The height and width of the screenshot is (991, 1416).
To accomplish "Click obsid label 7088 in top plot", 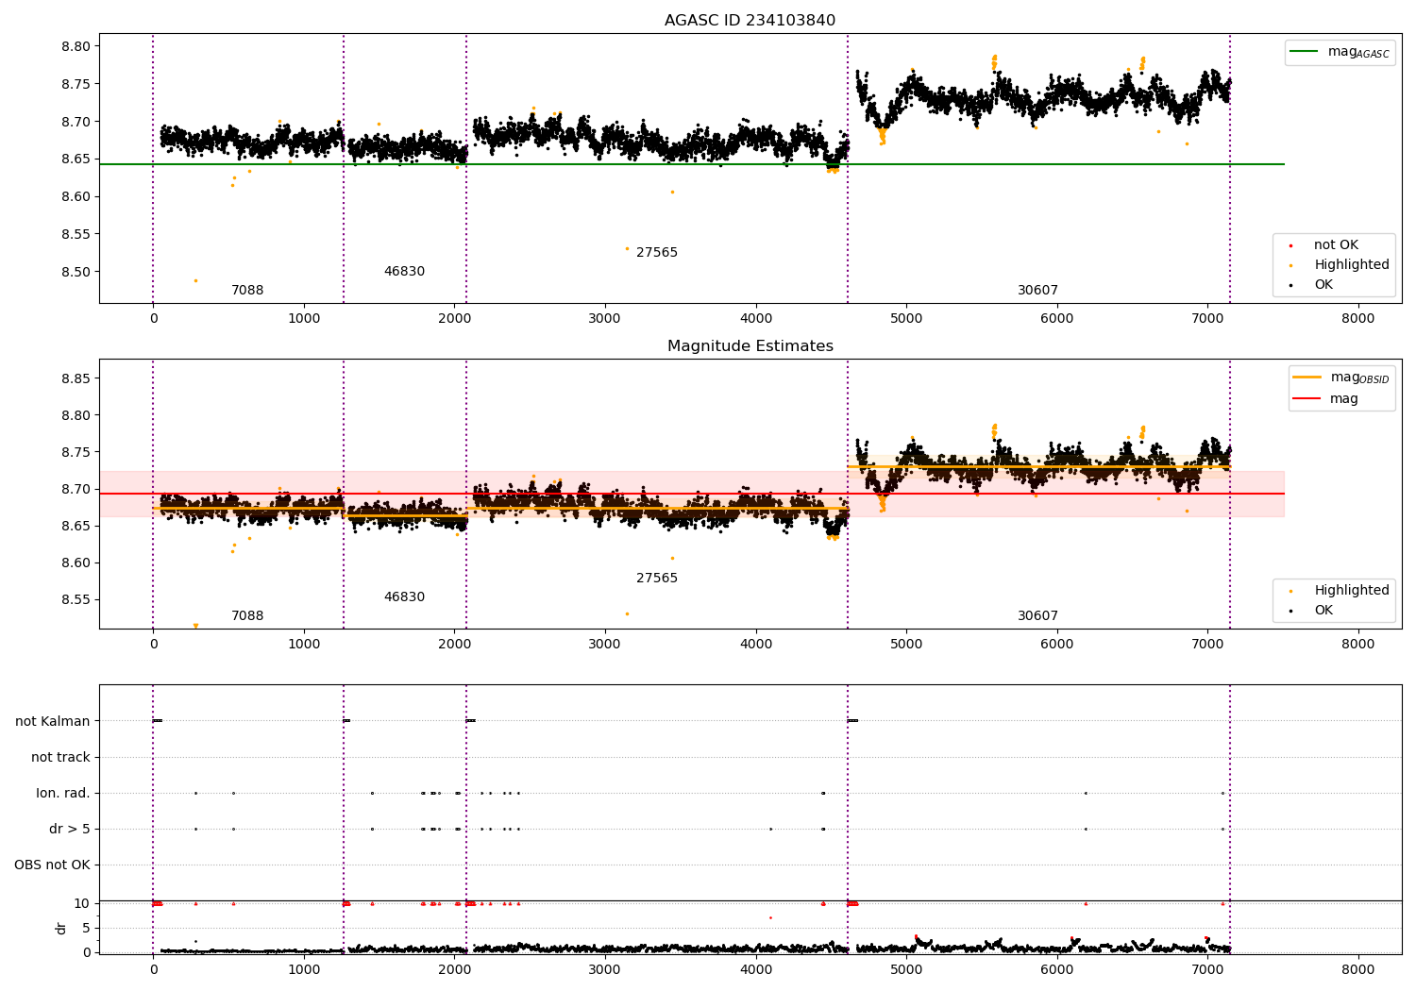I will 247,291.
